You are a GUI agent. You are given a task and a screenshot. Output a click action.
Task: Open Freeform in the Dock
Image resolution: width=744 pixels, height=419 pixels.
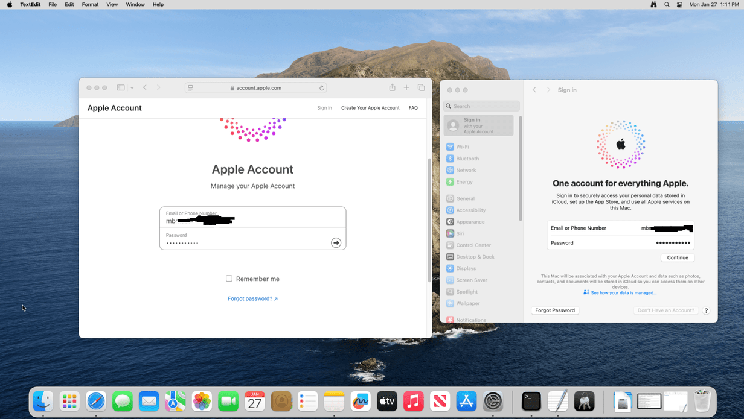(361, 401)
